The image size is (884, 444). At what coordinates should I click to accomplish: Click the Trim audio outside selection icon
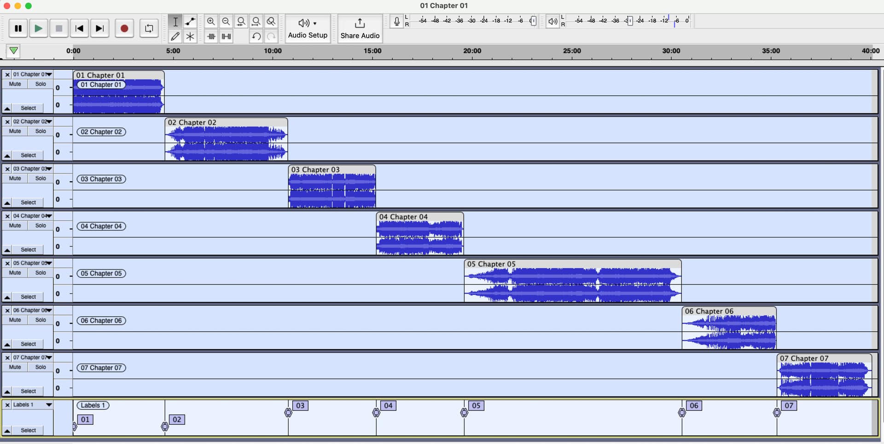click(211, 36)
